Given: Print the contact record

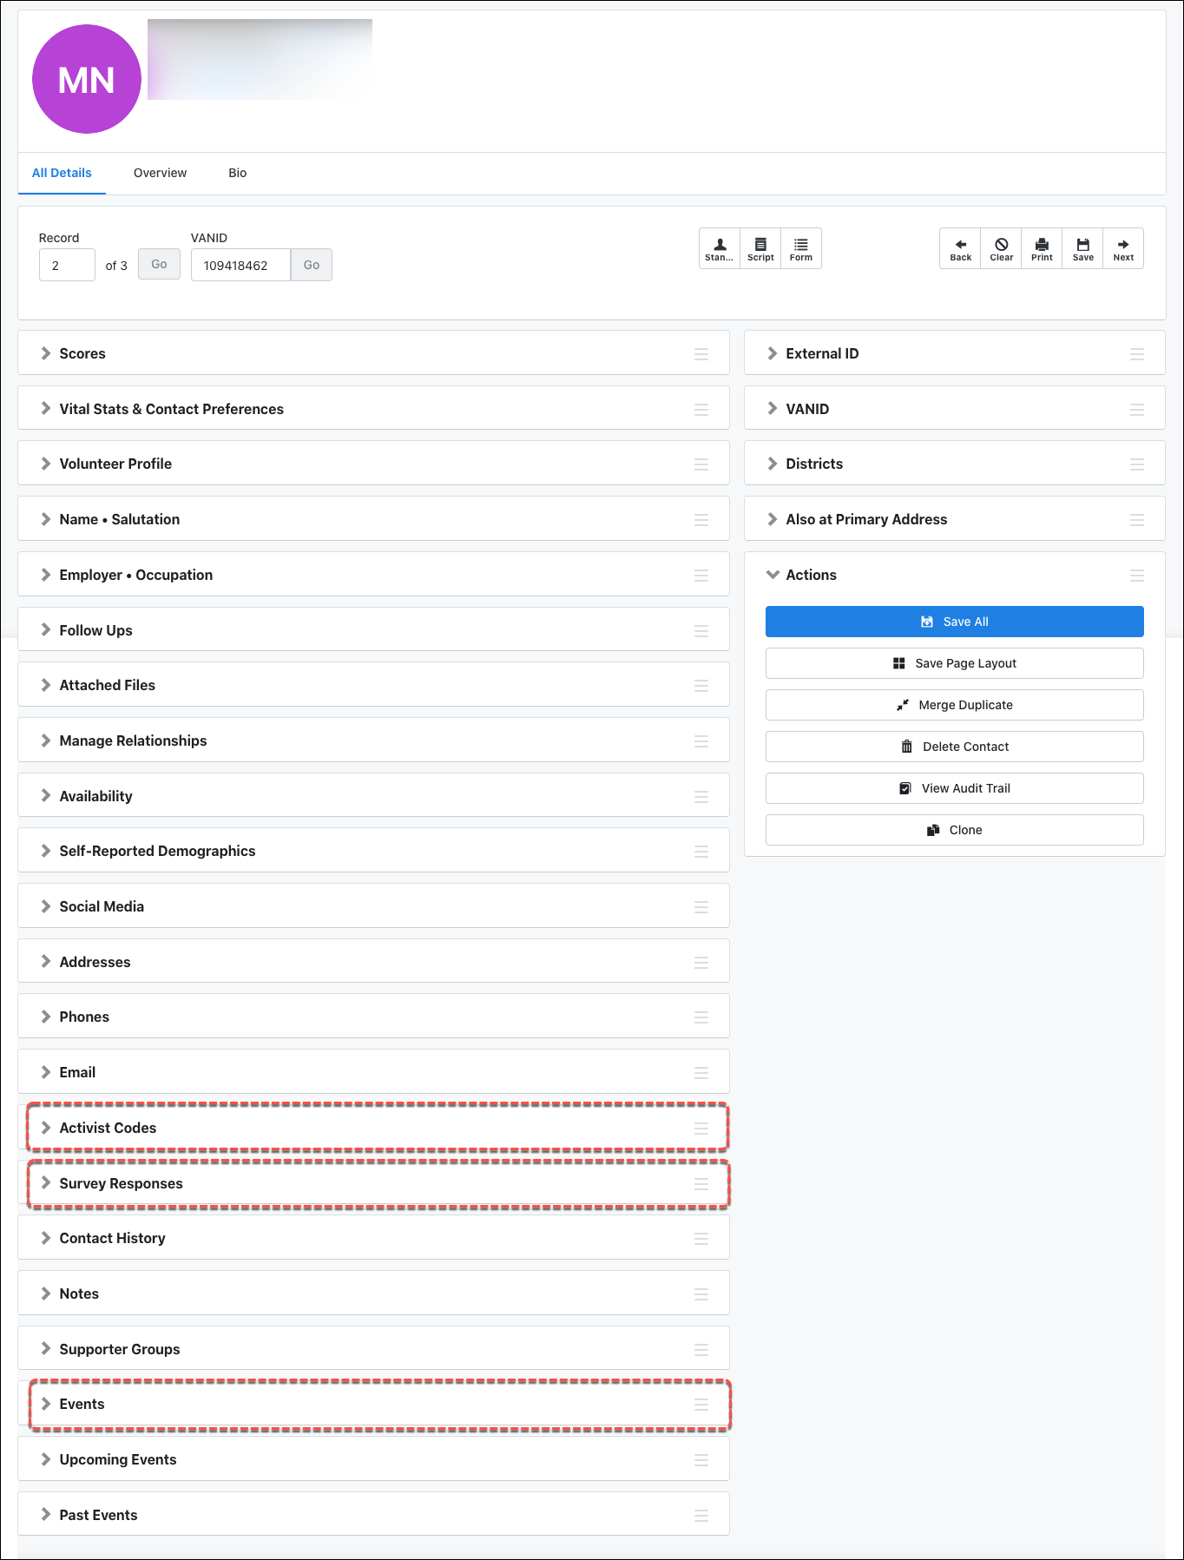Looking at the screenshot, I should point(1042,249).
